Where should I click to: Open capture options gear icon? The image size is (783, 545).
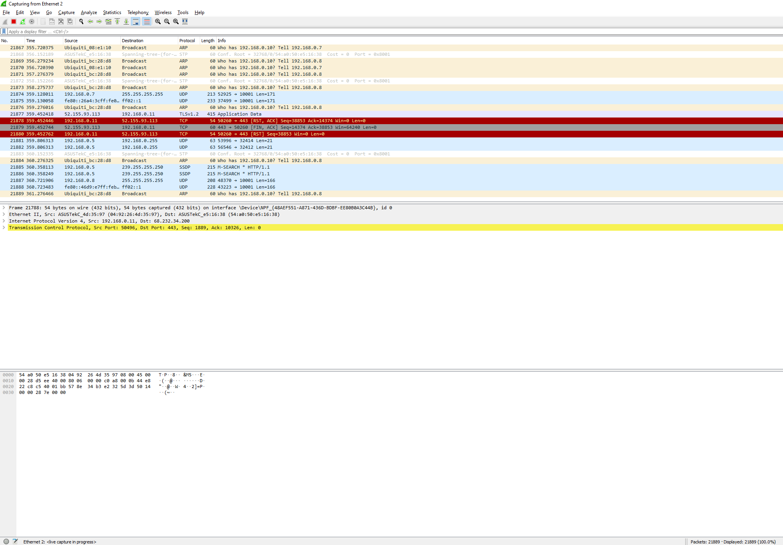click(x=32, y=21)
